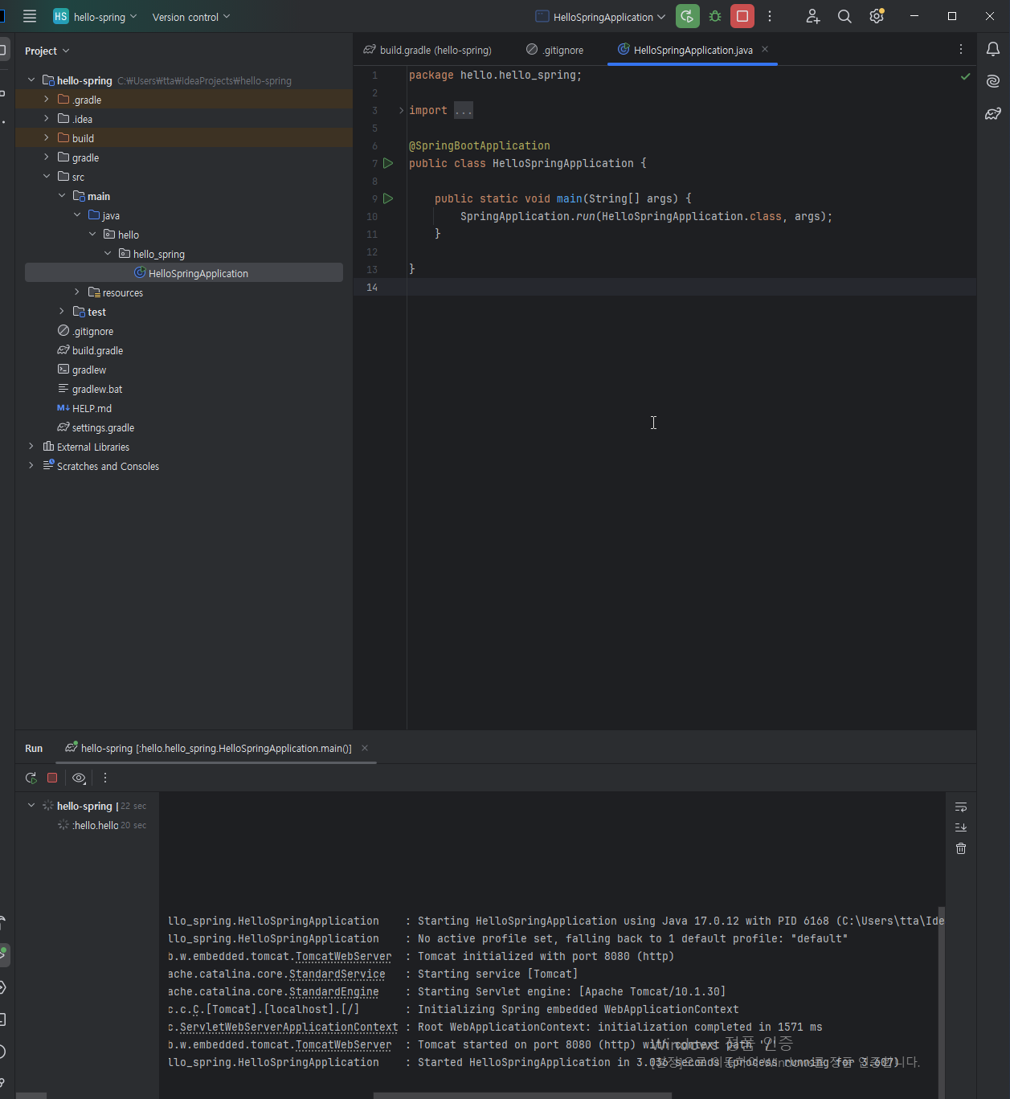
Task: Close HelloSpringApplication.java editor tab
Action: tap(765, 50)
